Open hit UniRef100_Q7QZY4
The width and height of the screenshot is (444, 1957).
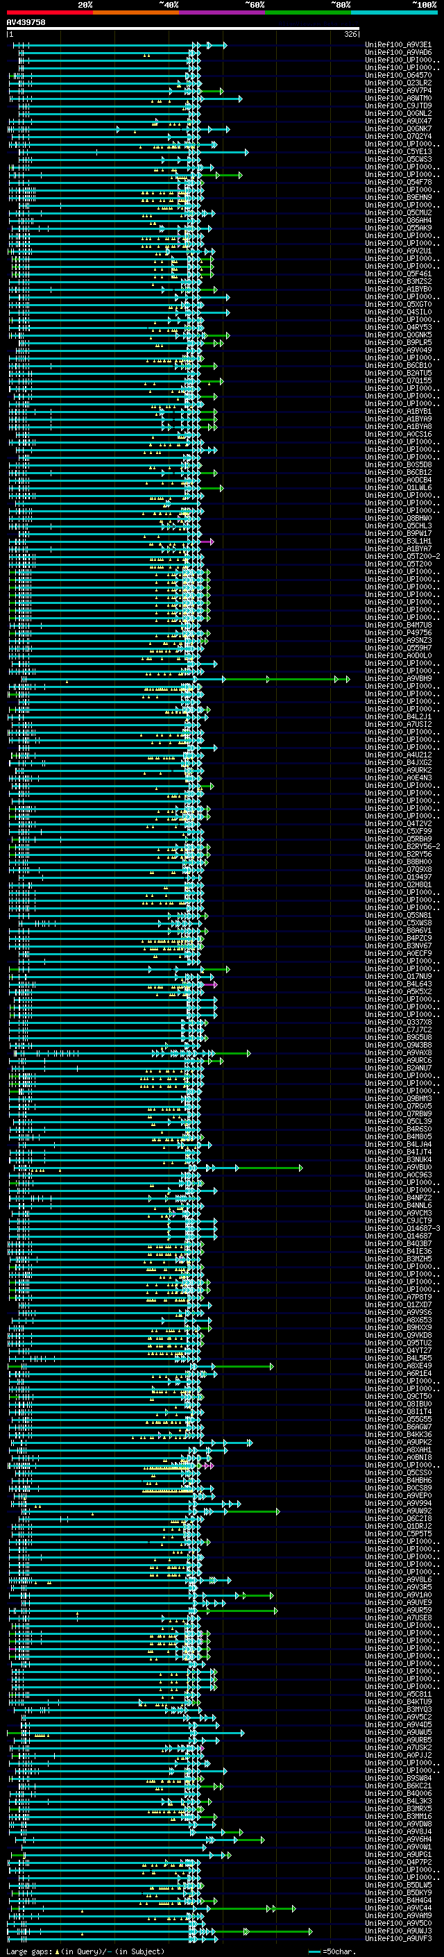pos(398,136)
